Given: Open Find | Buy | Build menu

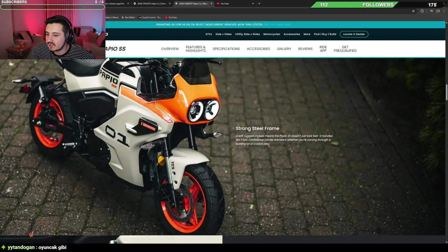Looking at the screenshot, I should (325, 34).
